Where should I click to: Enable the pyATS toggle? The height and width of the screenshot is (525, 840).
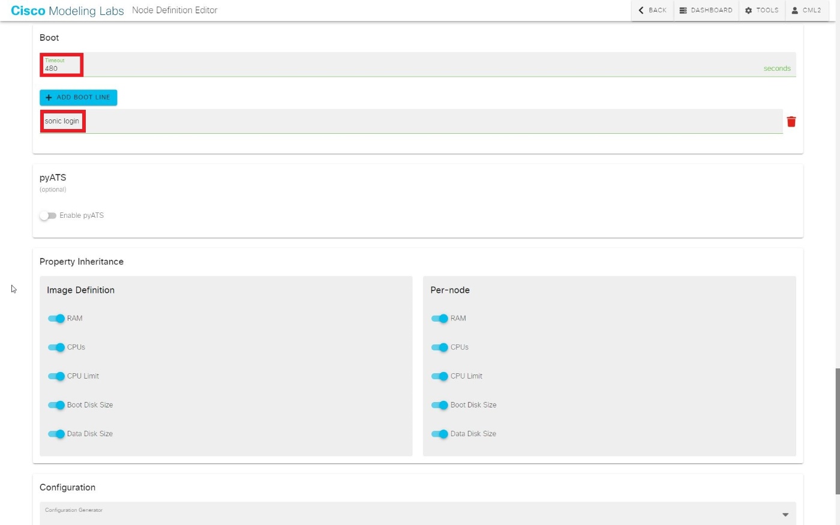(x=48, y=215)
